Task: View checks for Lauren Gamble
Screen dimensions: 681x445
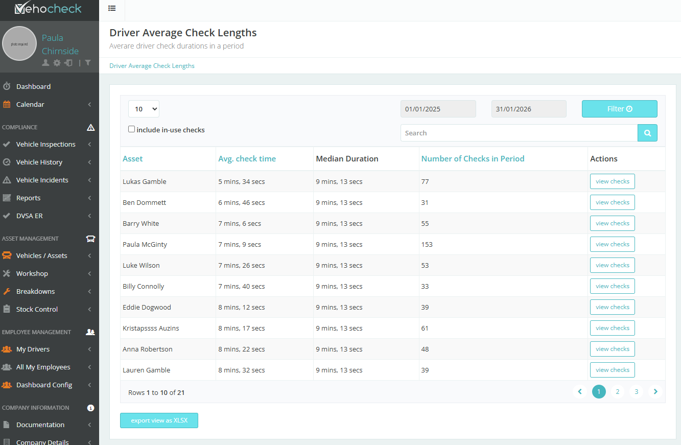Action: point(613,370)
